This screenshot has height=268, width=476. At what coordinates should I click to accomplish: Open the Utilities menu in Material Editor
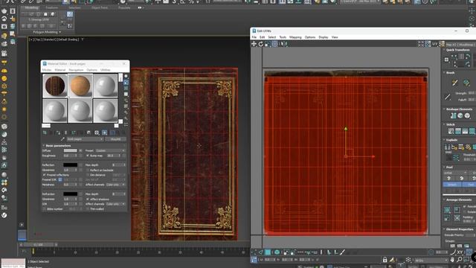tap(106, 70)
